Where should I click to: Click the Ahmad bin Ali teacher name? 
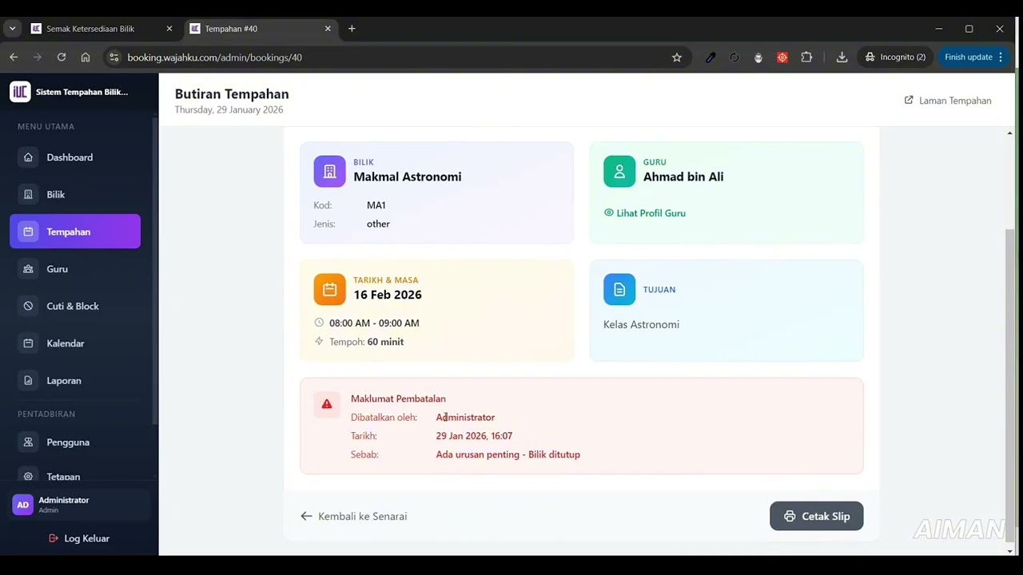click(683, 176)
